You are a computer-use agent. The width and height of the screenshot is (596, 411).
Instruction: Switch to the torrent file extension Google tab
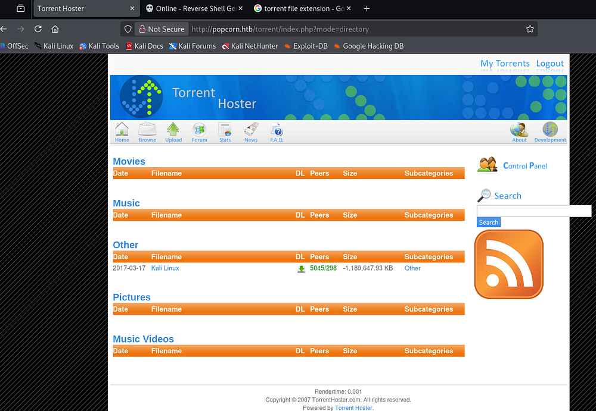(298, 9)
